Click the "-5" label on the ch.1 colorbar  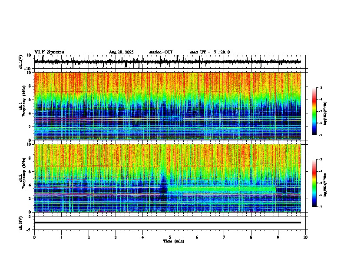[320, 111]
